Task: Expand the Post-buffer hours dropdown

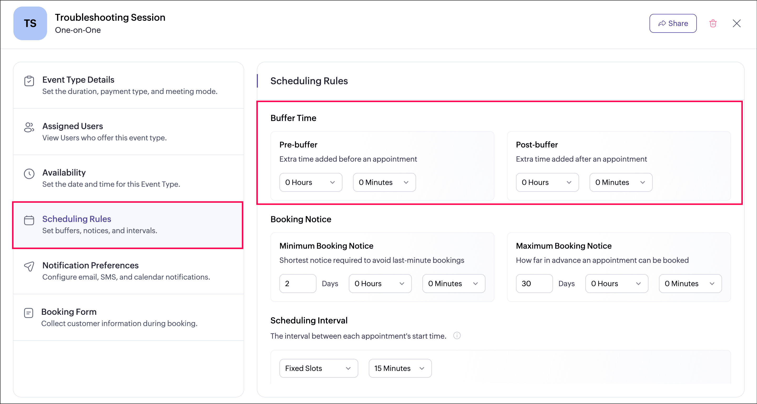Action: click(x=547, y=182)
